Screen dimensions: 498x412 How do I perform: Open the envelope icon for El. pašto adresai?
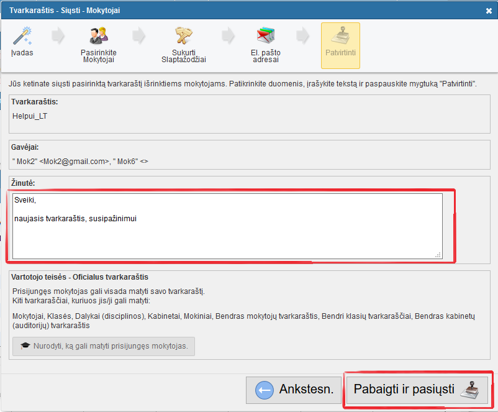(x=265, y=35)
